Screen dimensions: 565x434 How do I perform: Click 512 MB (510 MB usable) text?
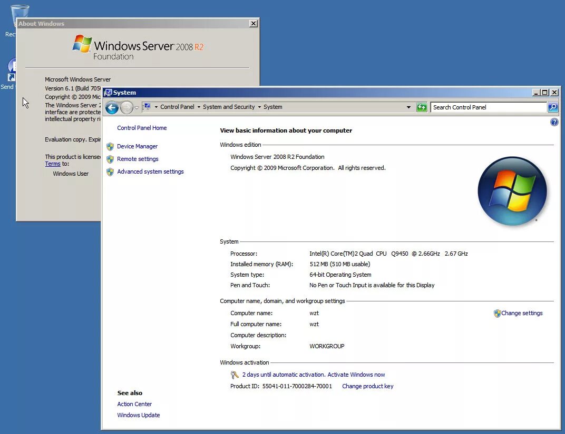point(340,264)
